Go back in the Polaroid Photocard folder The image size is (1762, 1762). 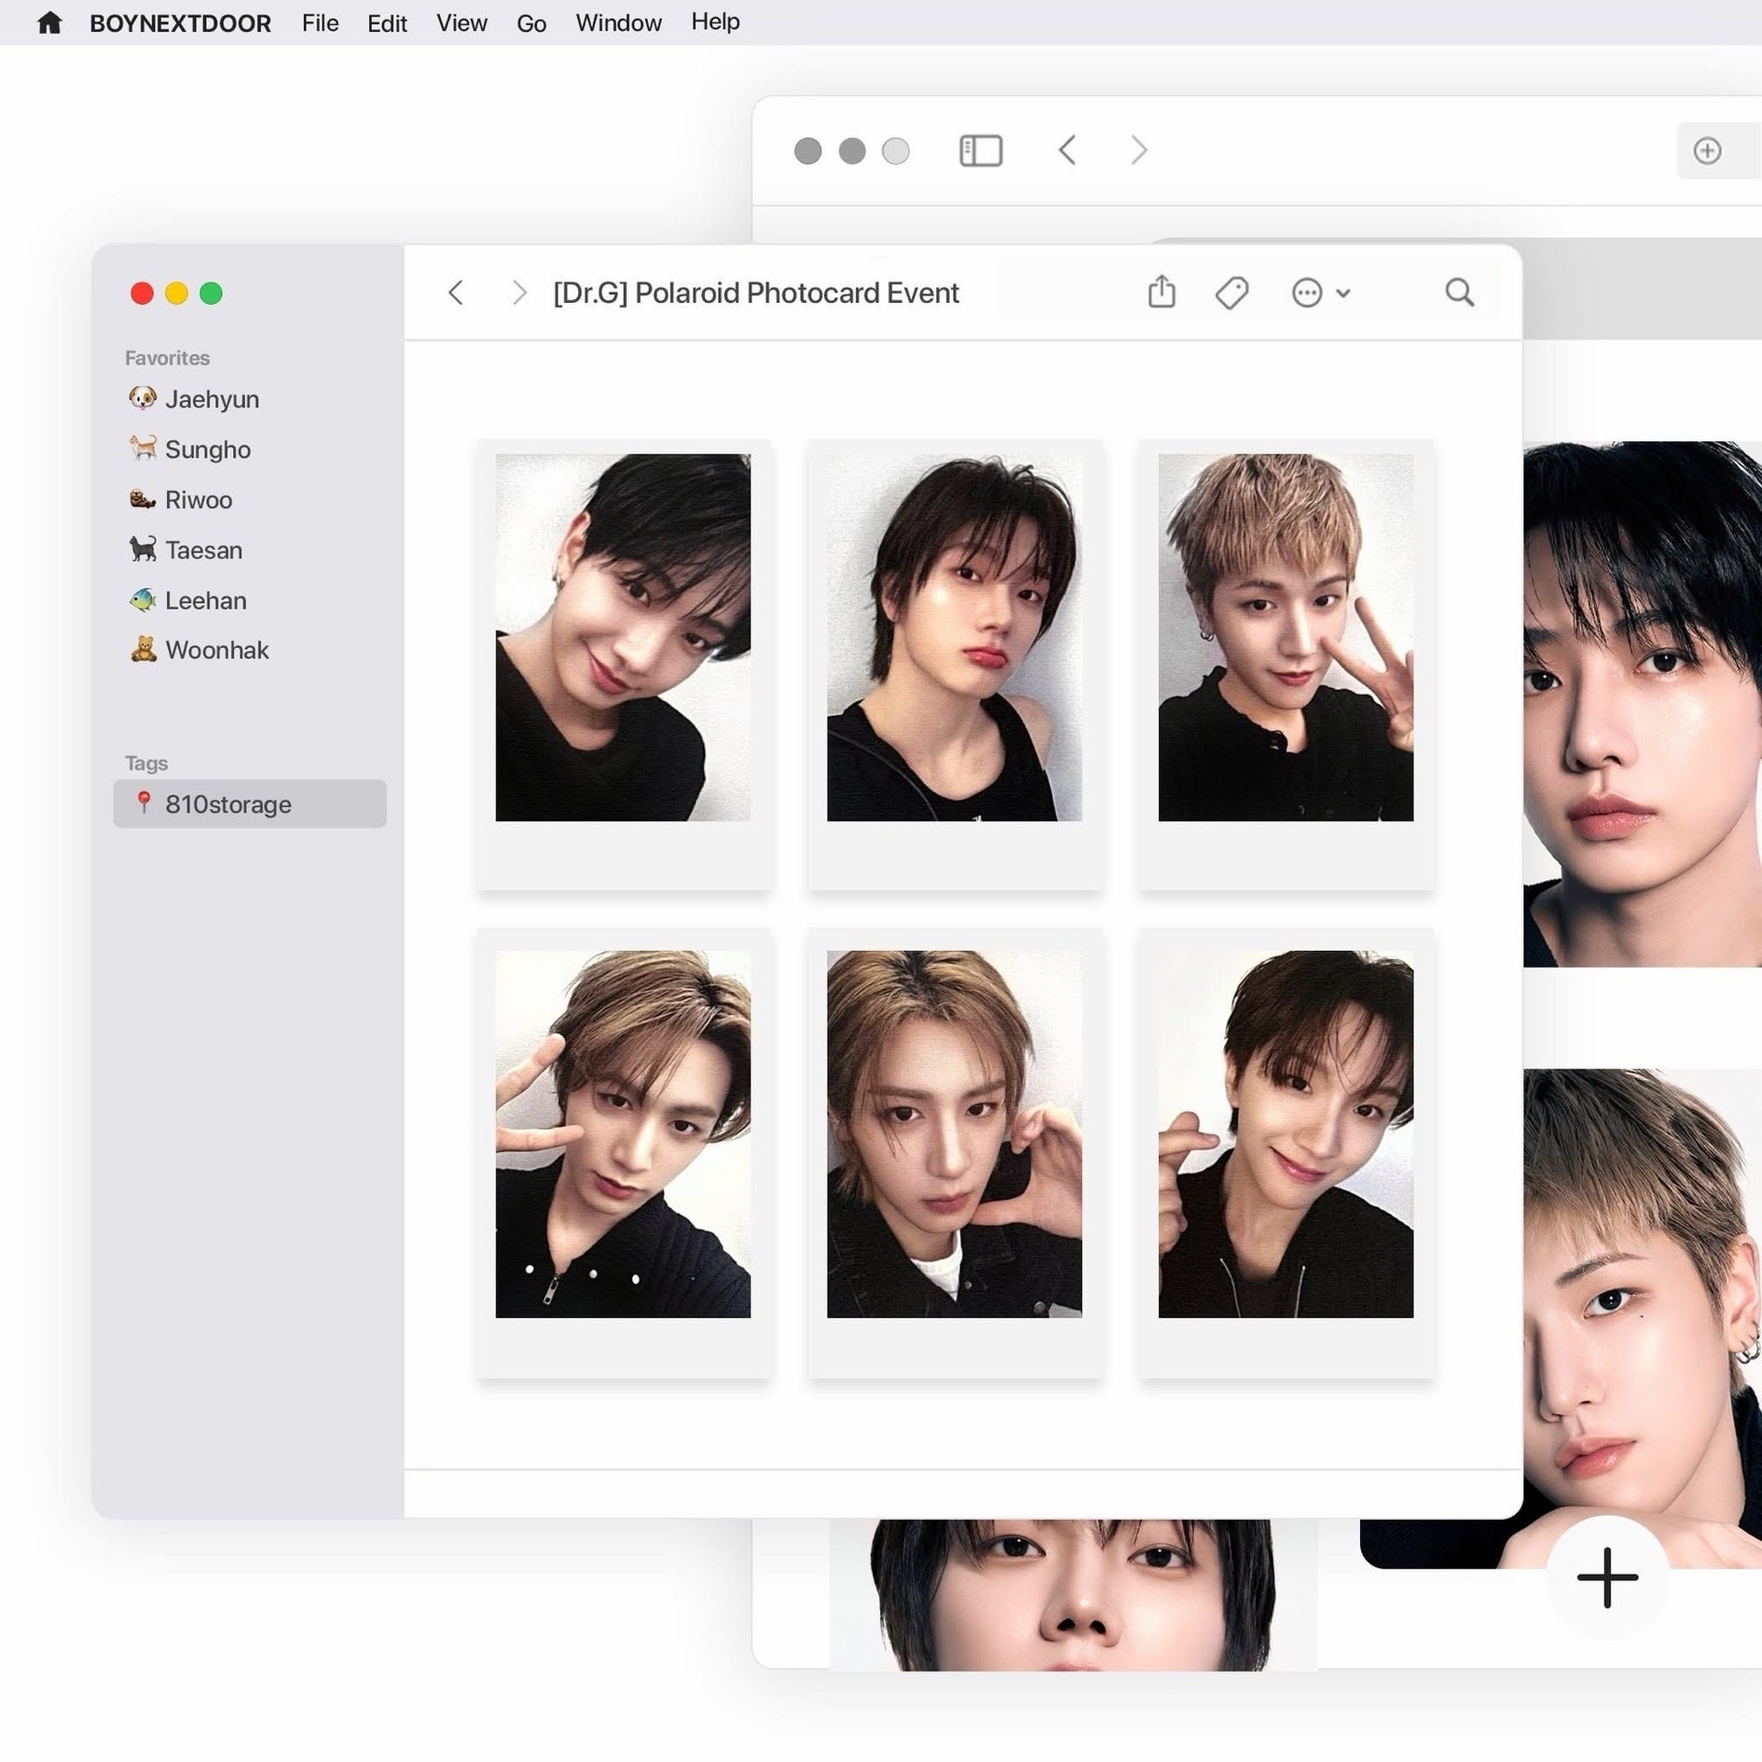456,293
